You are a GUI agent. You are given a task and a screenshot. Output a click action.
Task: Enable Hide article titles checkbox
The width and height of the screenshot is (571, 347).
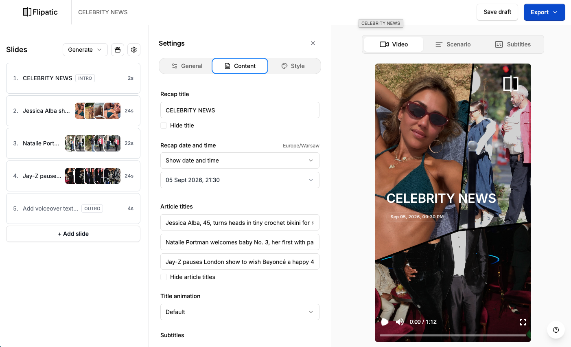(x=164, y=277)
